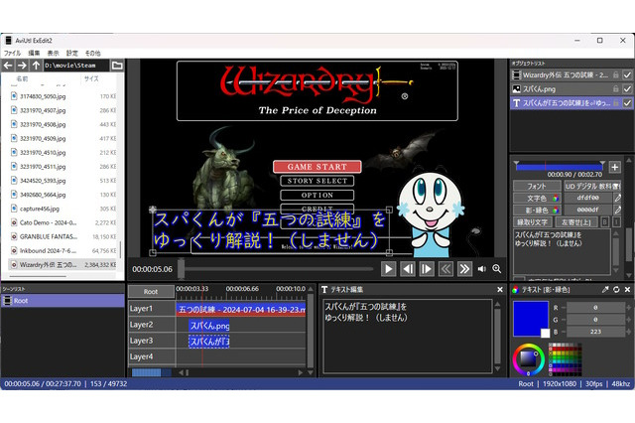Uncheck the スパくん.png object checkbox

[x=627, y=88]
